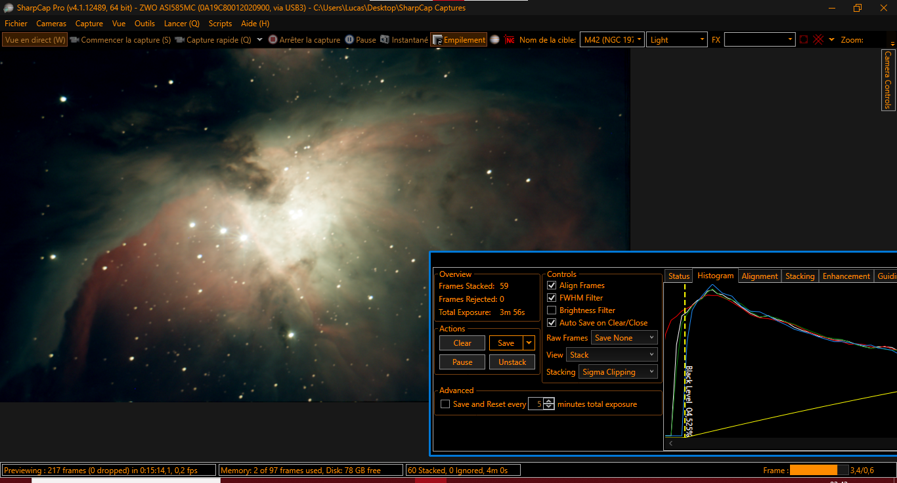Open the Raw Frames Save None dropdown

point(624,338)
